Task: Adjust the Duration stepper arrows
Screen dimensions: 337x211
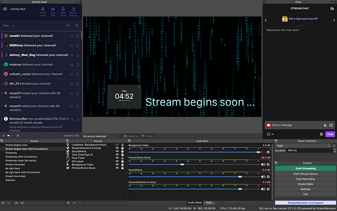Action: pos(335,151)
